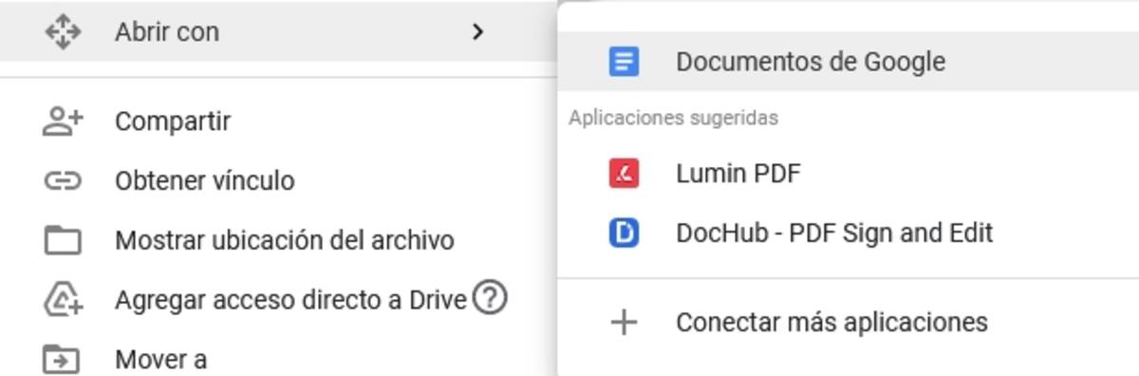
Task: Click the folder outline icon for file location
Action: click(x=64, y=240)
